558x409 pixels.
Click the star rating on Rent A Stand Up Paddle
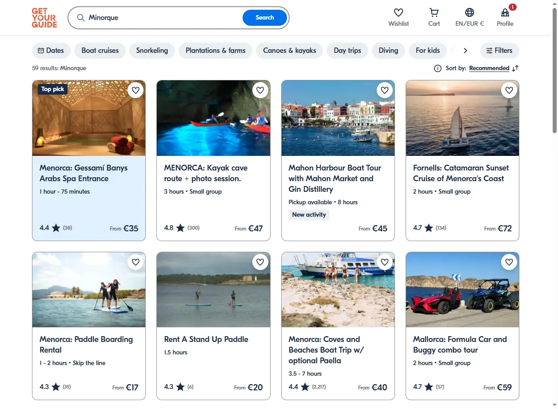[180, 387]
